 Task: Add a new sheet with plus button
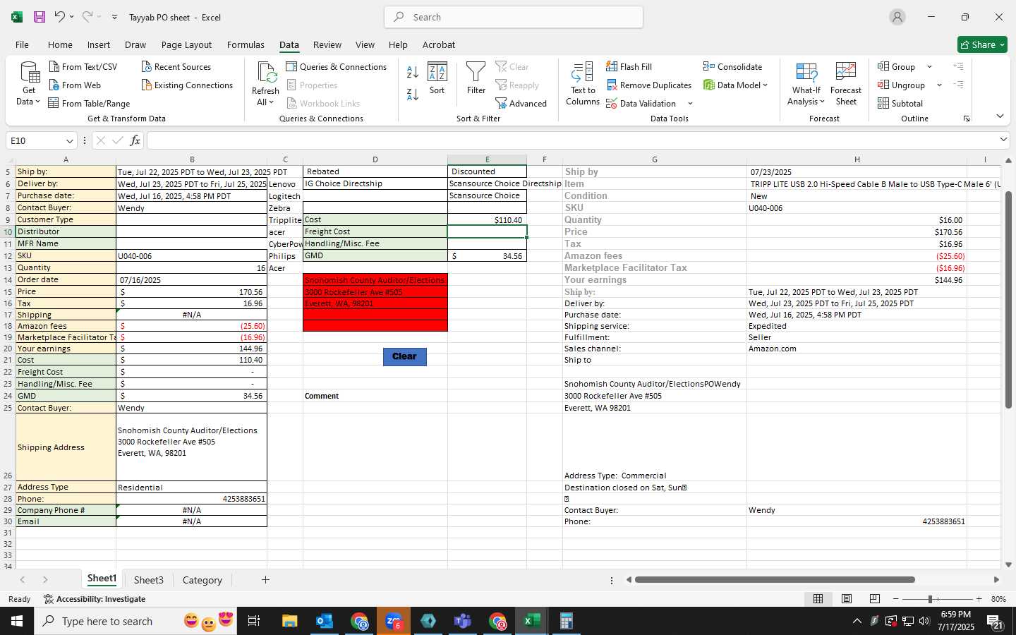(x=265, y=579)
